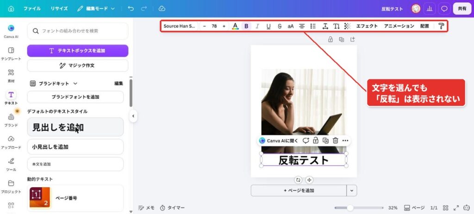Duplicate the page icon above canvas
This screenshot has width=474, height=214.
tap(342, 39)
